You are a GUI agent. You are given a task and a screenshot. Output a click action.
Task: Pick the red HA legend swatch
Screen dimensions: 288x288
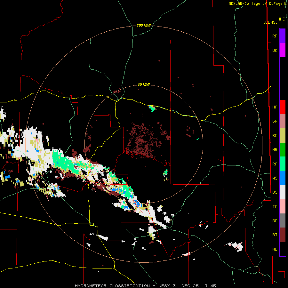(283, 107)
